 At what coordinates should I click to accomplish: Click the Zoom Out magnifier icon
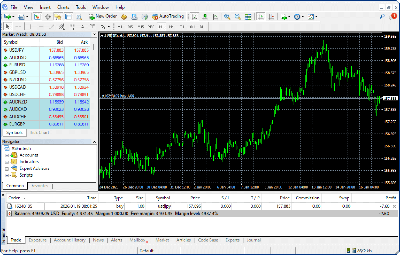coord(238,16)
